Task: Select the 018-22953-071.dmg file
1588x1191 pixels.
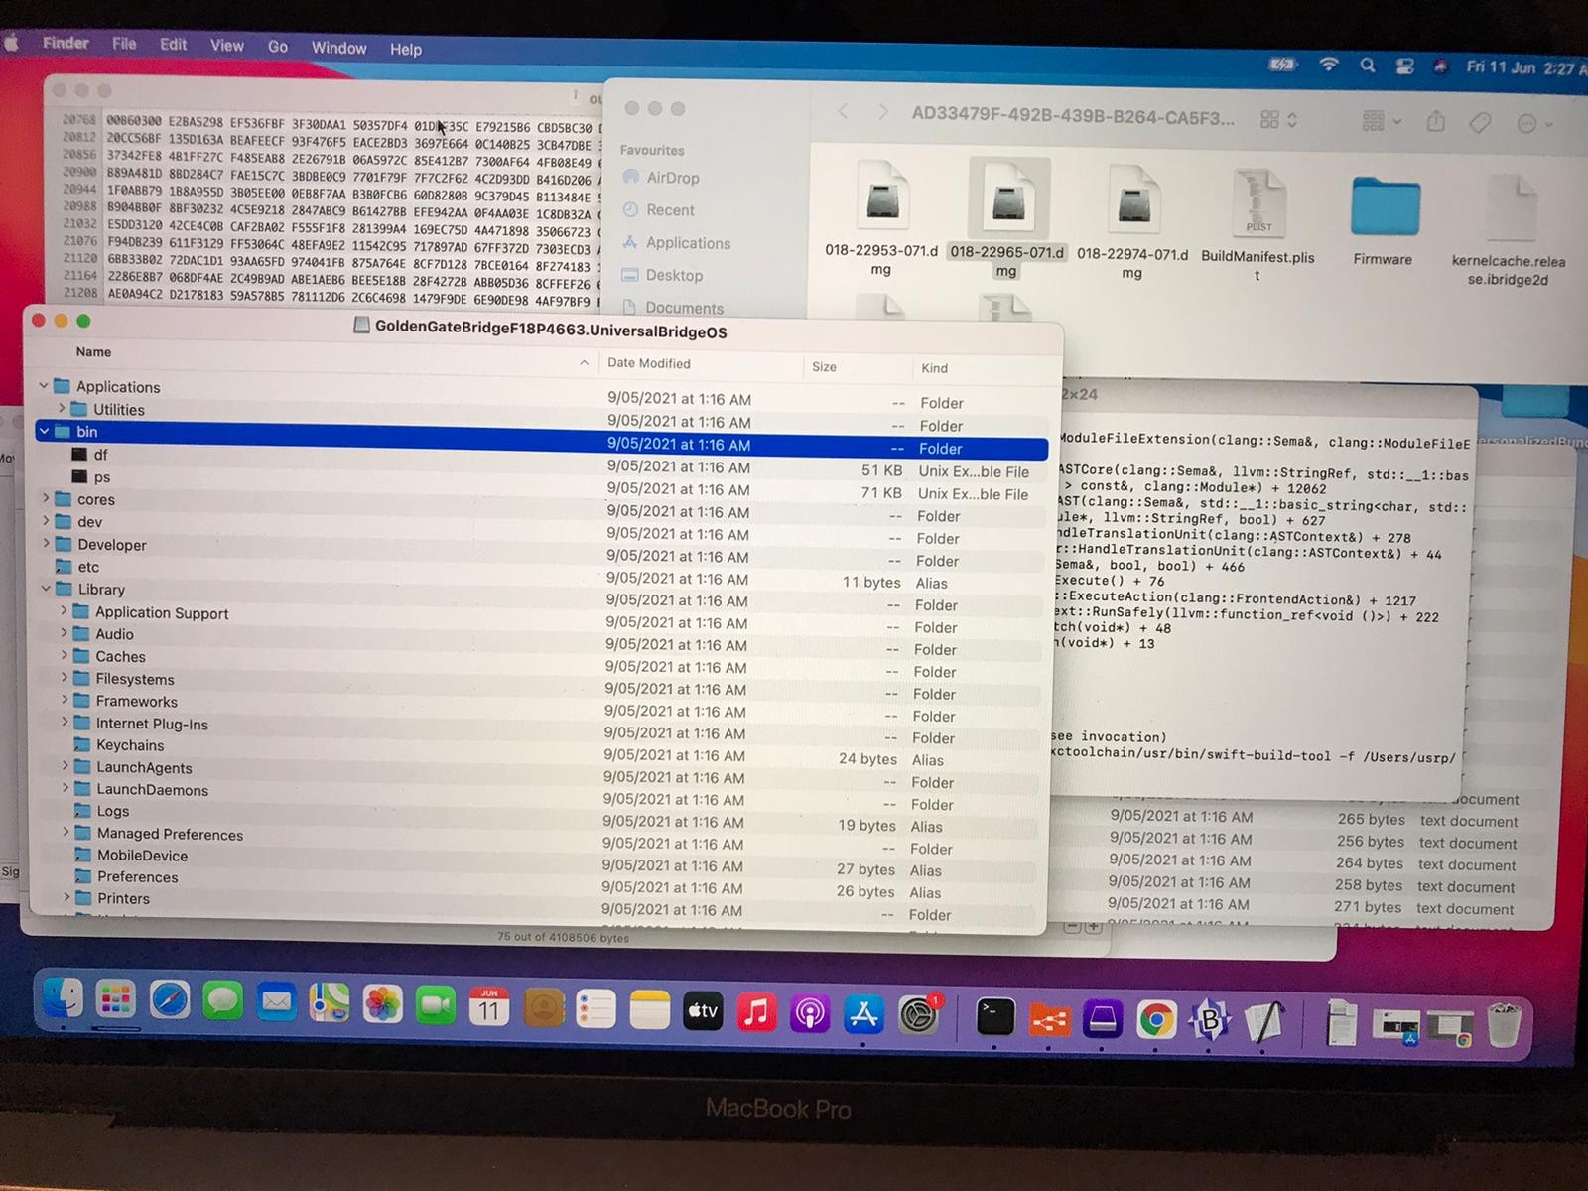Action: [x=881, y=218]
